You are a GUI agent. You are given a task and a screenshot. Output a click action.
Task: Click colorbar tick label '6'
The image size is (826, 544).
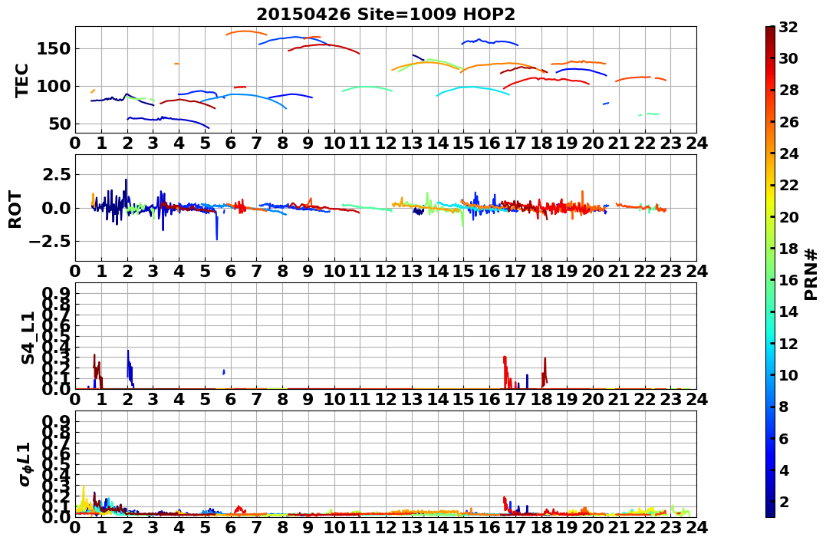click(784, 438)
